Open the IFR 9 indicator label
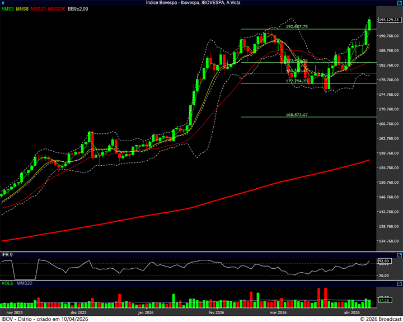The image size is (403, 322). 7,255
